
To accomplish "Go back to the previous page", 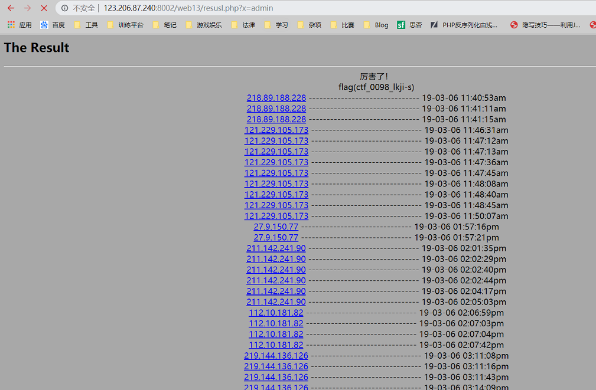I will tap(11, 8).
